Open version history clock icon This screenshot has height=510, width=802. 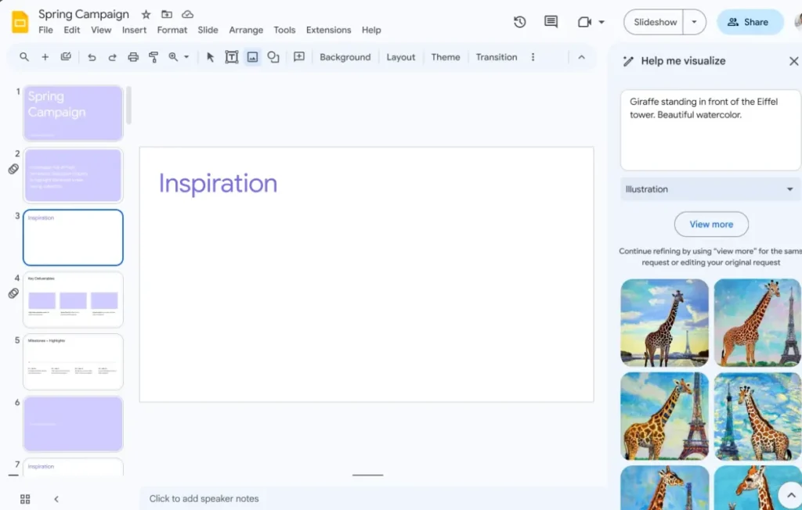[520, 22]
